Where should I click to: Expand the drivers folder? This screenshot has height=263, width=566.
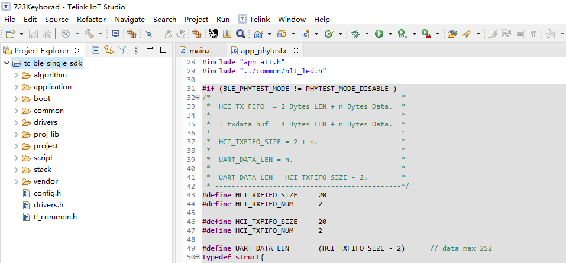[16, 122]
